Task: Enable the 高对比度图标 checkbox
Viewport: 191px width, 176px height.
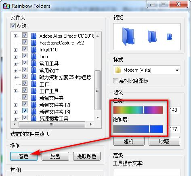Action: pos(115,81)
